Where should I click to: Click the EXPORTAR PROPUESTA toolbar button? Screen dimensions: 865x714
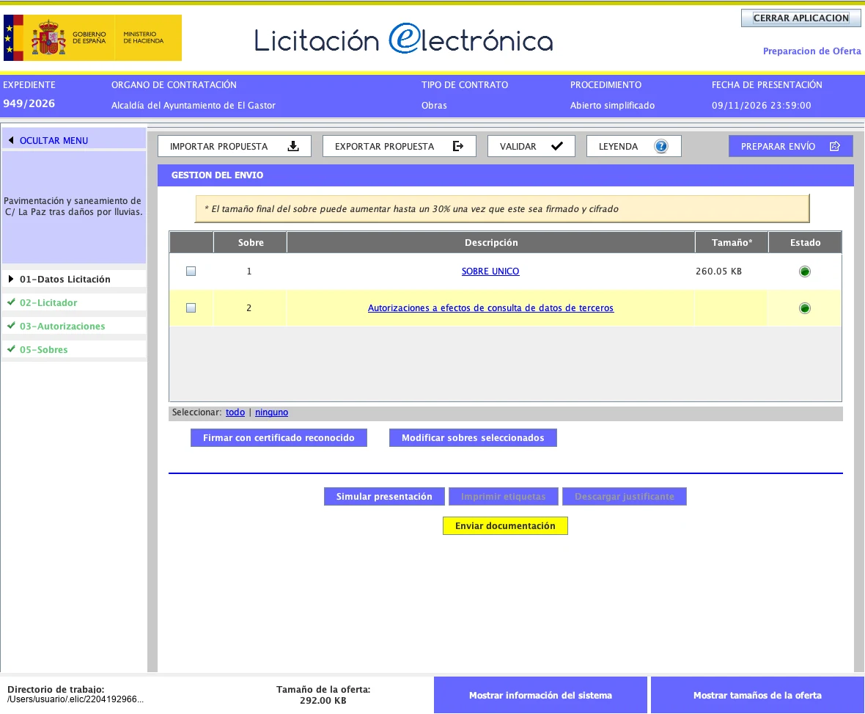click(x=400, y=146)
